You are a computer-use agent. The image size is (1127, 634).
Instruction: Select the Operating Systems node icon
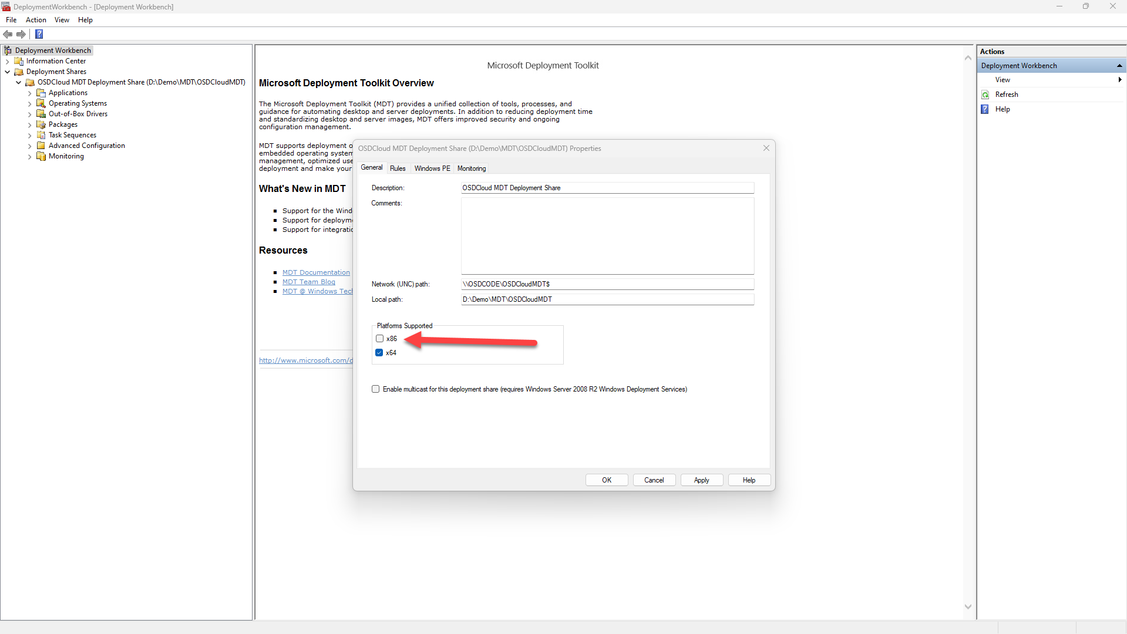coord(41,103)
